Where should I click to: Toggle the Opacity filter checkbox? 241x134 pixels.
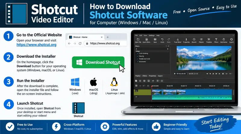(x=138, y=56)
